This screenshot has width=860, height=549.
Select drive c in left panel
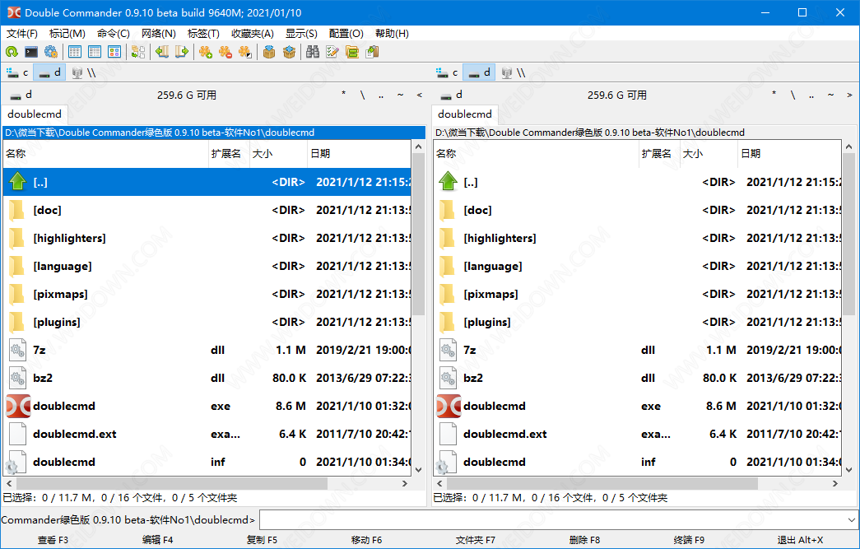click(x=17, y=72)
